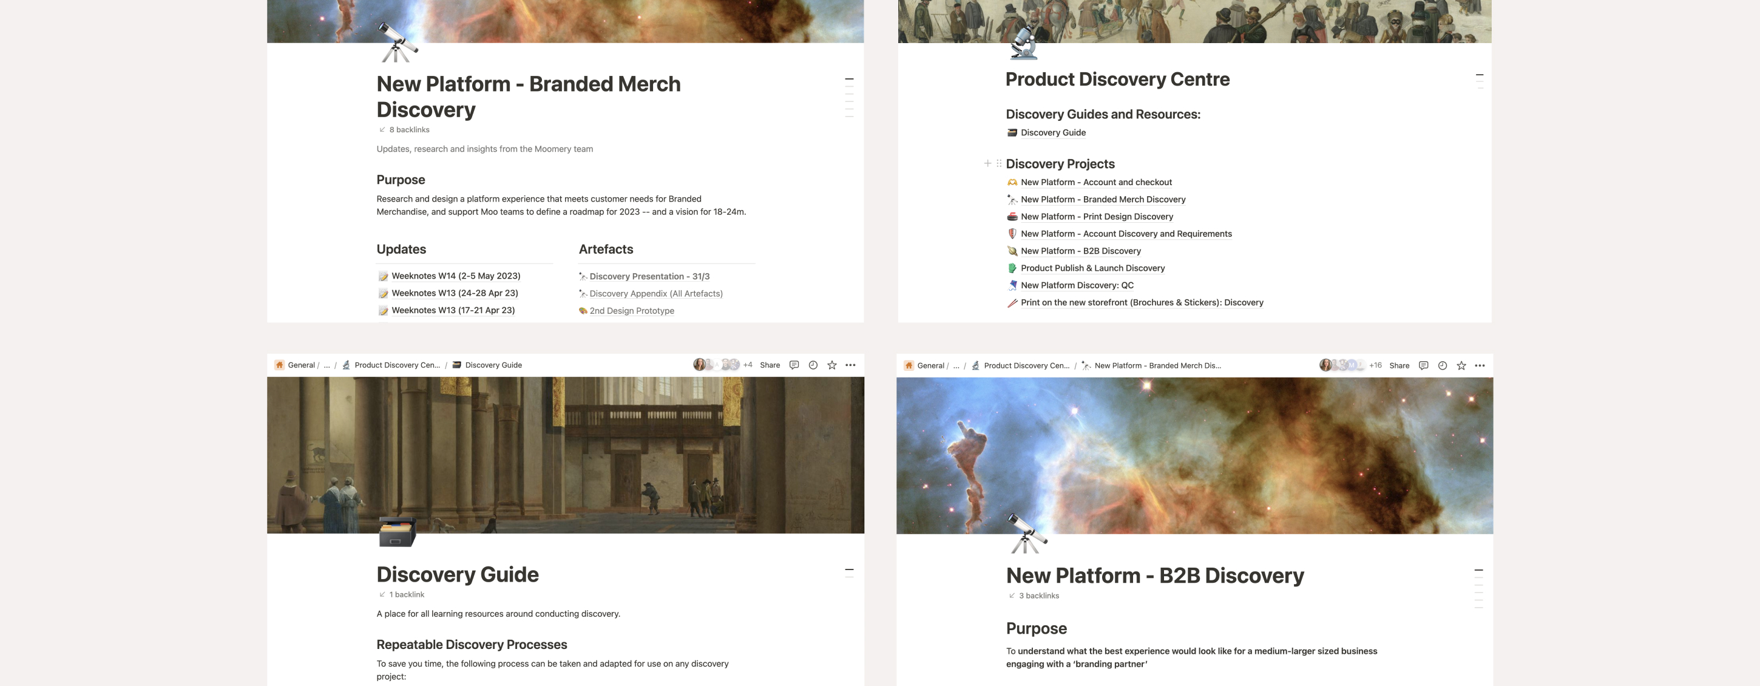Click table of contents markers on Product Discovery Centre

pyautogui.click(x=1479, y=81)
